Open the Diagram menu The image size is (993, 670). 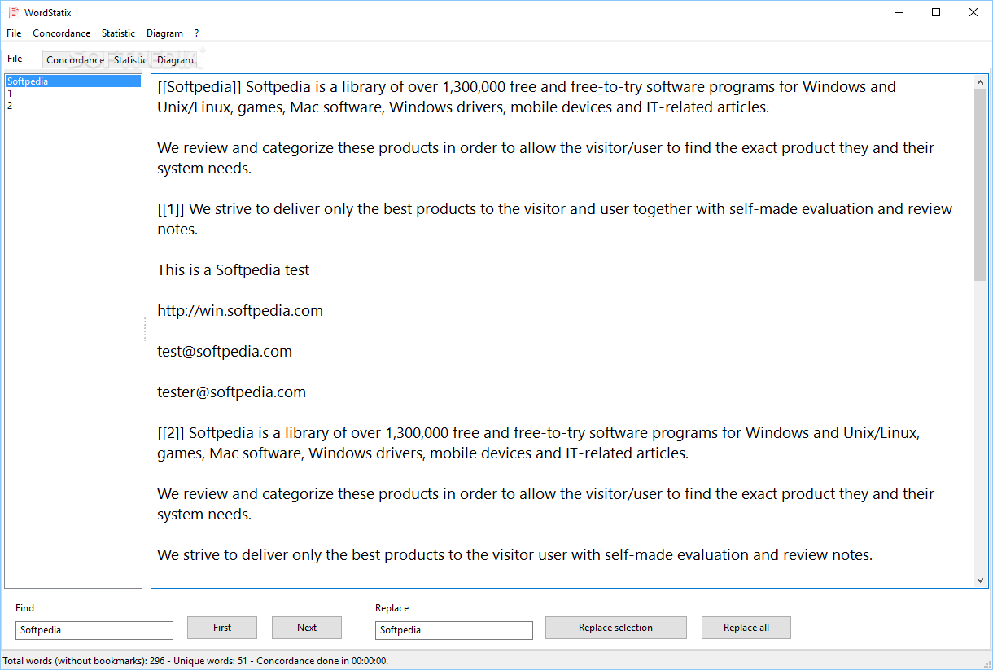pyautogui.click(x=164, y=33)
